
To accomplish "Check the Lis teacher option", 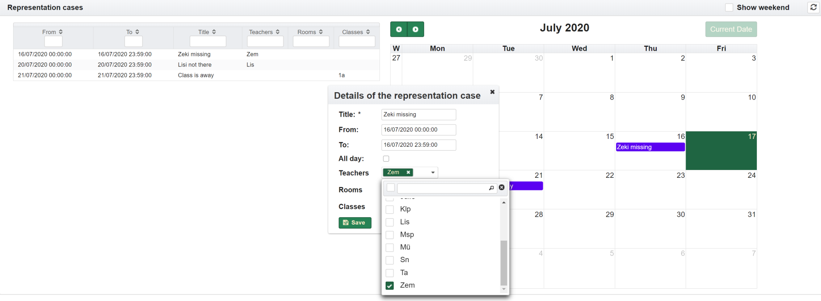I will [x=390, y=222].
